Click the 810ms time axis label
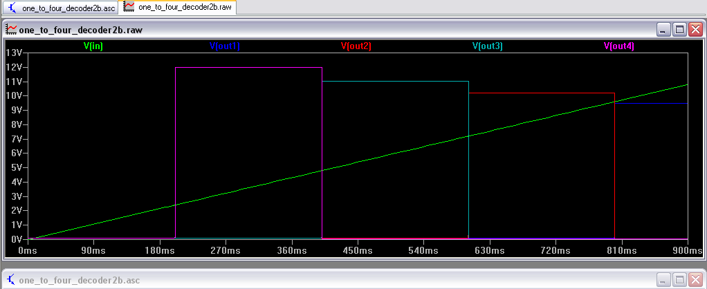Viewport: 707px width, 289px height. point(621,250)
